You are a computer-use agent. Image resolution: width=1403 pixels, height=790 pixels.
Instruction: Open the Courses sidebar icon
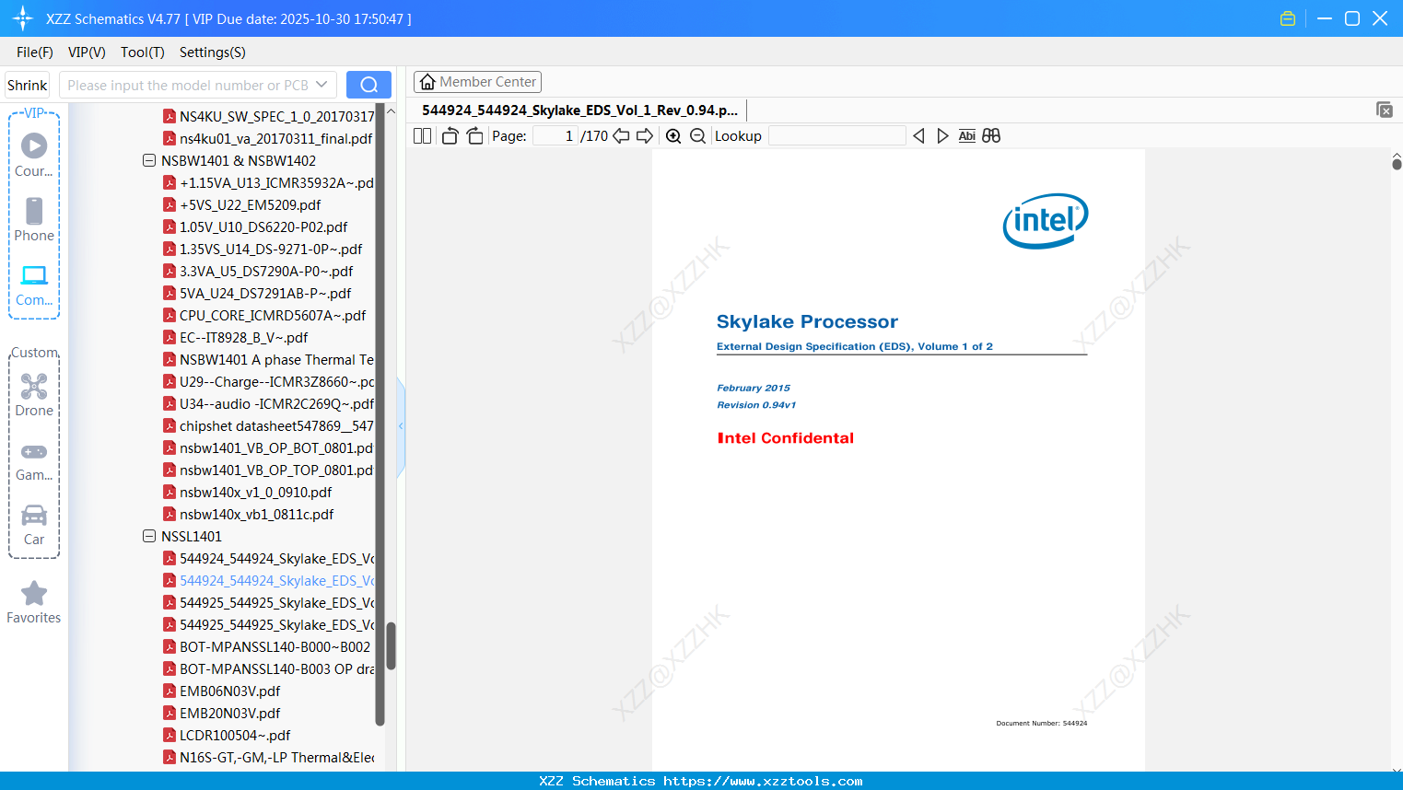click(34, 155)
